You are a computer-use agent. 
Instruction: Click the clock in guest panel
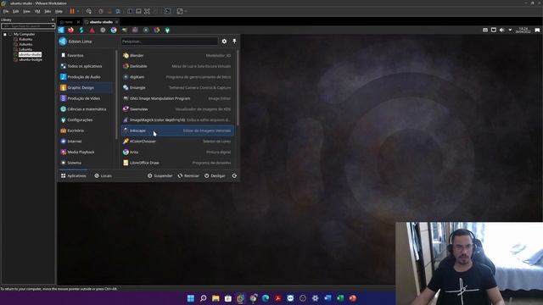523,30
